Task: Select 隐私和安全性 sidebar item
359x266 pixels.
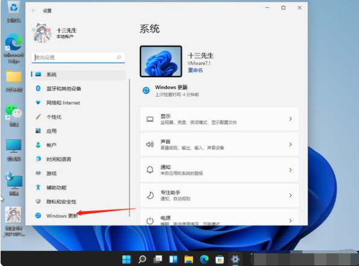Action: point(78,201)
